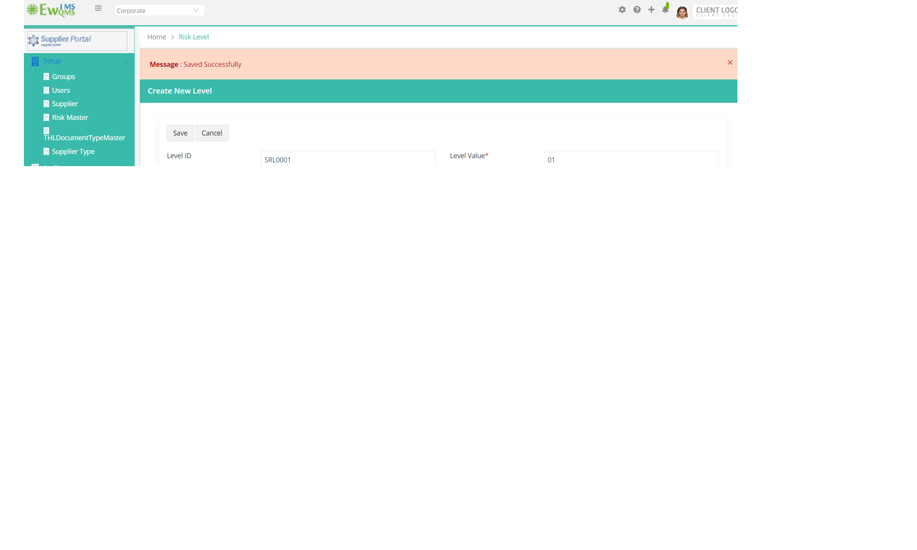The image size is (917, 550).
Task: Go to Home breadcrumb
Action: coord(157,37)
